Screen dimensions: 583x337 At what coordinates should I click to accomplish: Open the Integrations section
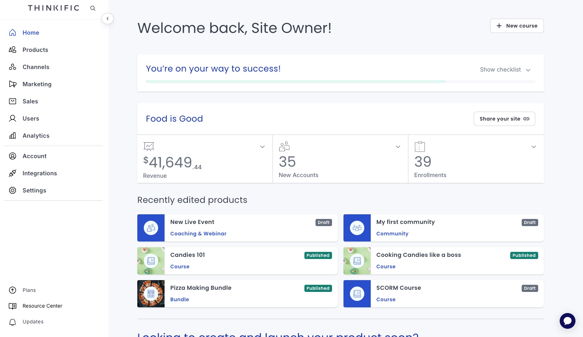[40, 173]
